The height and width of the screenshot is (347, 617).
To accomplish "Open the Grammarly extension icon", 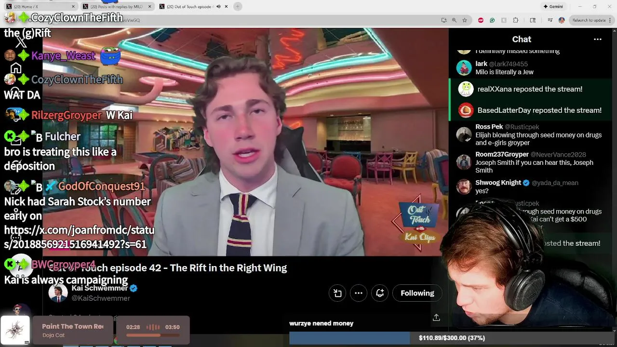I will pyautogui.click(x=492, y=20).
